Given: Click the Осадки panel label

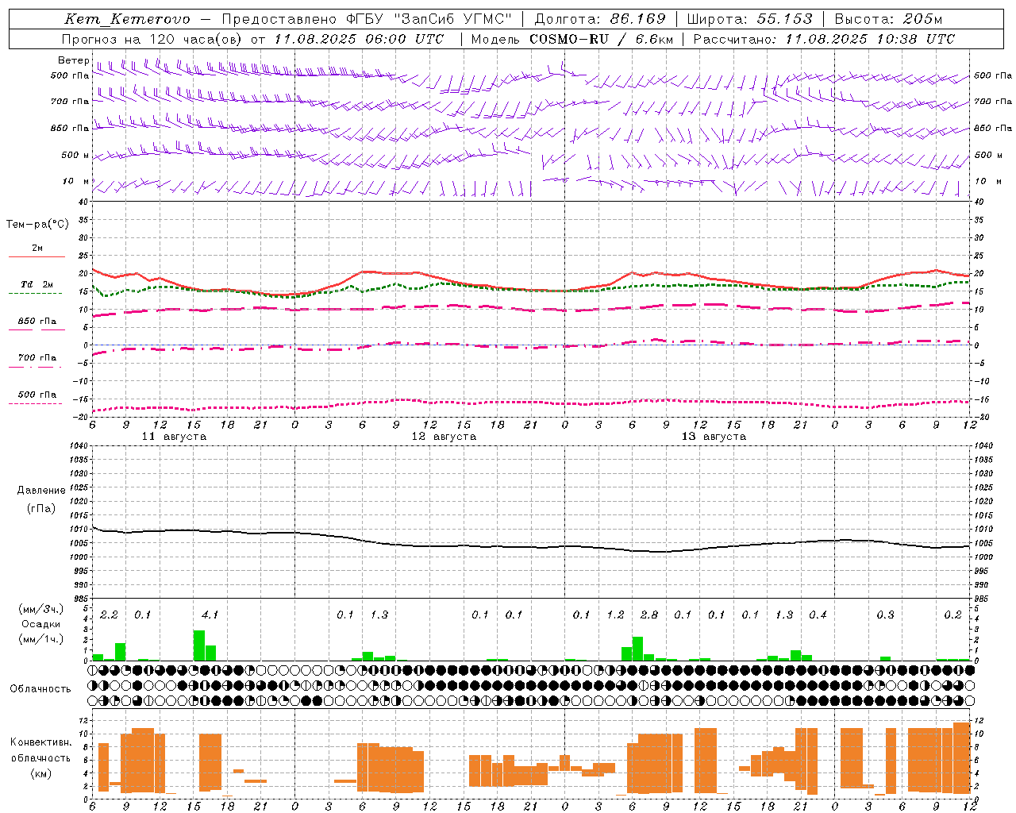Looking at the screenshot, I should [41, 624].
